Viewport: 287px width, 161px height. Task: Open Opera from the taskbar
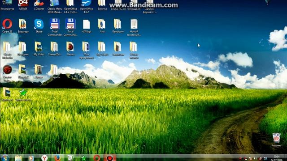pos(97,158)
